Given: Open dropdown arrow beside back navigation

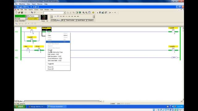Looking at the screenshot, I should (x=113, y=13).
